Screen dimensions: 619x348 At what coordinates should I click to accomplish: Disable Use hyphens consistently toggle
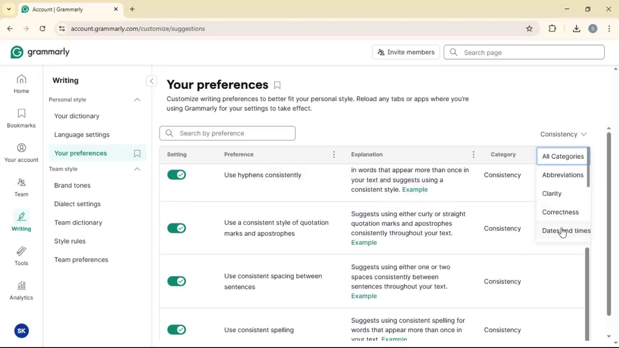click(177, 175)
